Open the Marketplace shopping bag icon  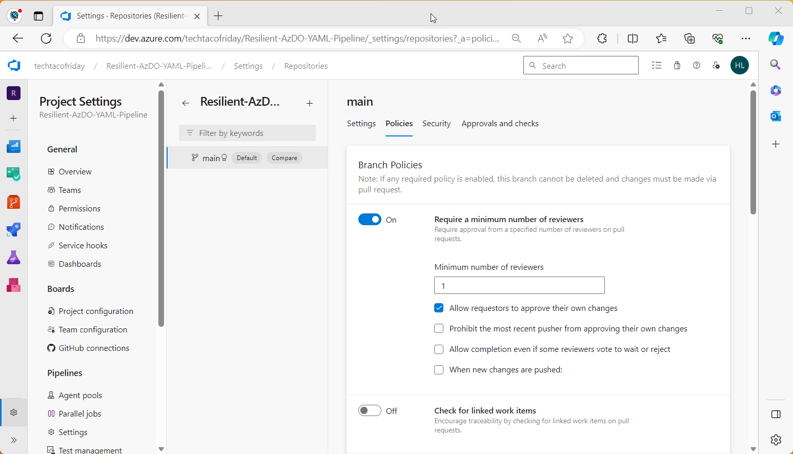point(677,66)
